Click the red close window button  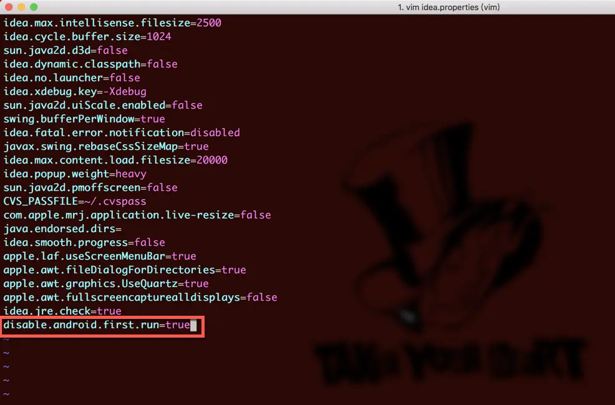(9, 7)
